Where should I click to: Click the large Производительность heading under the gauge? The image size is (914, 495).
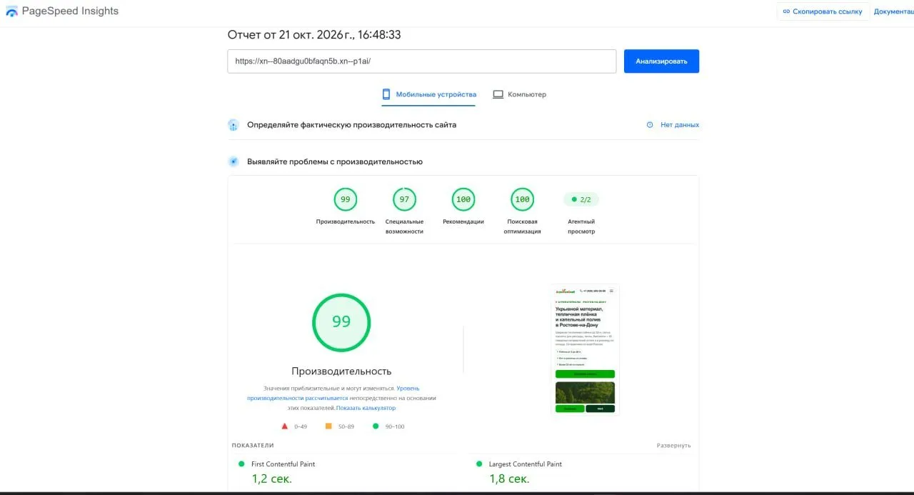click(x=341, y=371)
